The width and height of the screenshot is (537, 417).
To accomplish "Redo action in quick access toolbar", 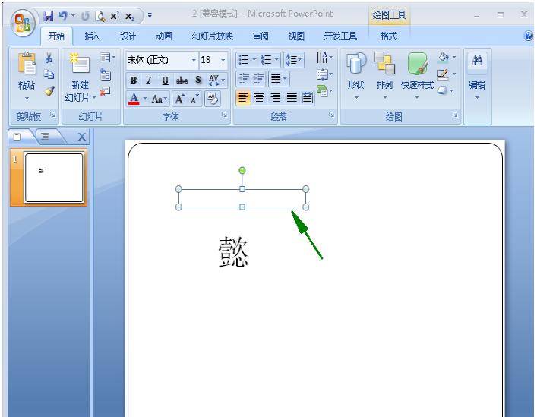I will [85, 16].
